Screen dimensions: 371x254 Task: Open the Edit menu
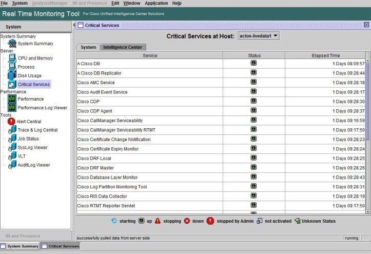(x=115, y=3)
